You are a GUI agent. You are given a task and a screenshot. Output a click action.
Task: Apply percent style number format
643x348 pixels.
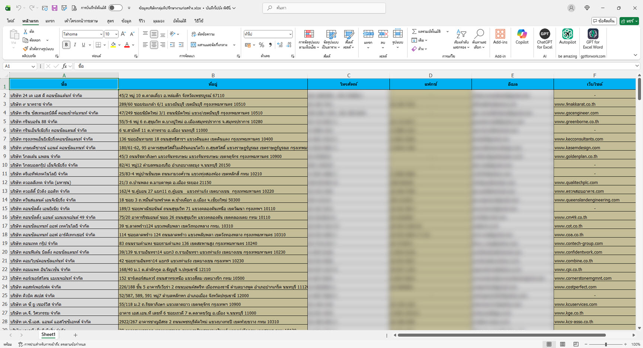[262, 45]
